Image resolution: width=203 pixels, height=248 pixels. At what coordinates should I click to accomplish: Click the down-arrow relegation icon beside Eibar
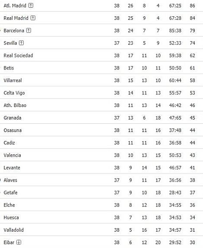19,242
